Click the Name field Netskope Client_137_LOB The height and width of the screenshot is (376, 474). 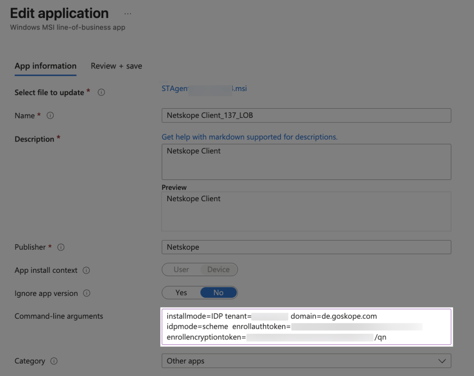[306, 115]
